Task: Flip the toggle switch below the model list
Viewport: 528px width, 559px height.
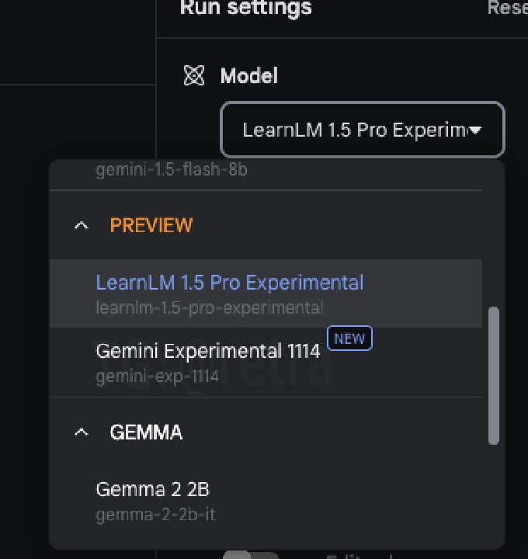Action: 250,554
